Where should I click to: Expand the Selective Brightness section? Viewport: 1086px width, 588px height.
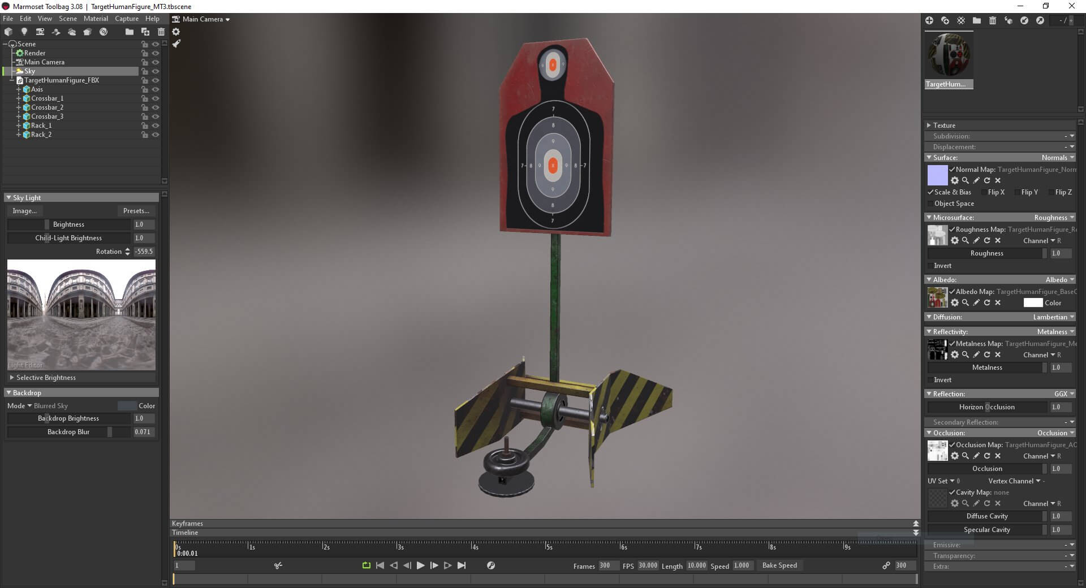tap(12, 378)
